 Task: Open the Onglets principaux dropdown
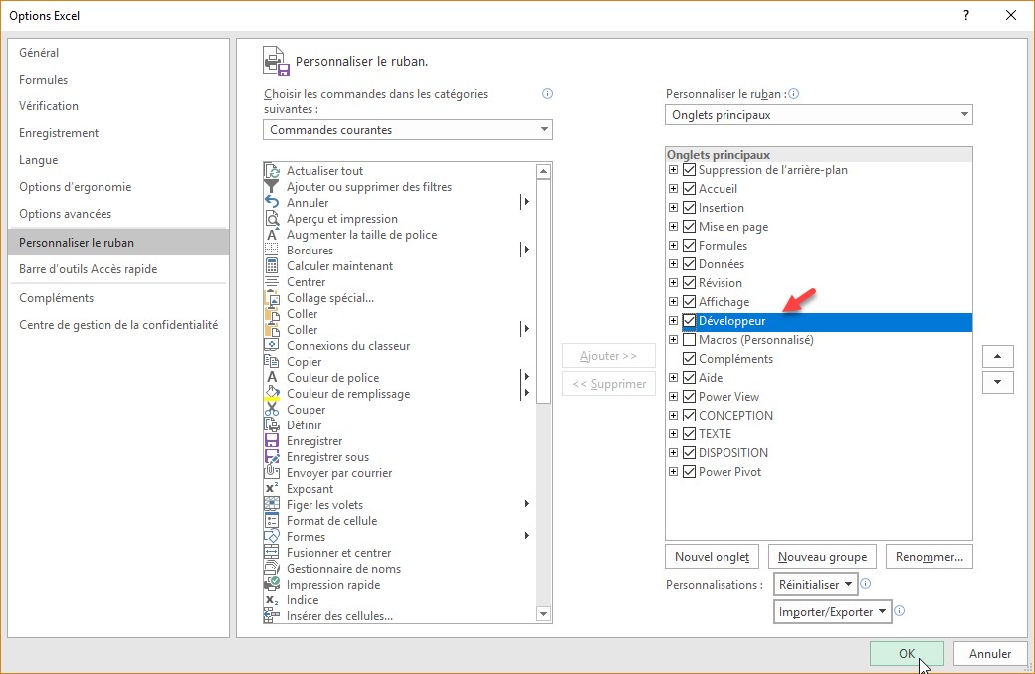pos(963,114)
